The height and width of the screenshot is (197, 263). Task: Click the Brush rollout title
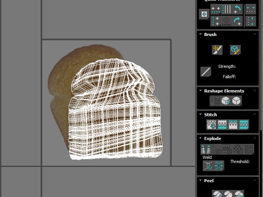pyautogui.click(x=210, y=34)
